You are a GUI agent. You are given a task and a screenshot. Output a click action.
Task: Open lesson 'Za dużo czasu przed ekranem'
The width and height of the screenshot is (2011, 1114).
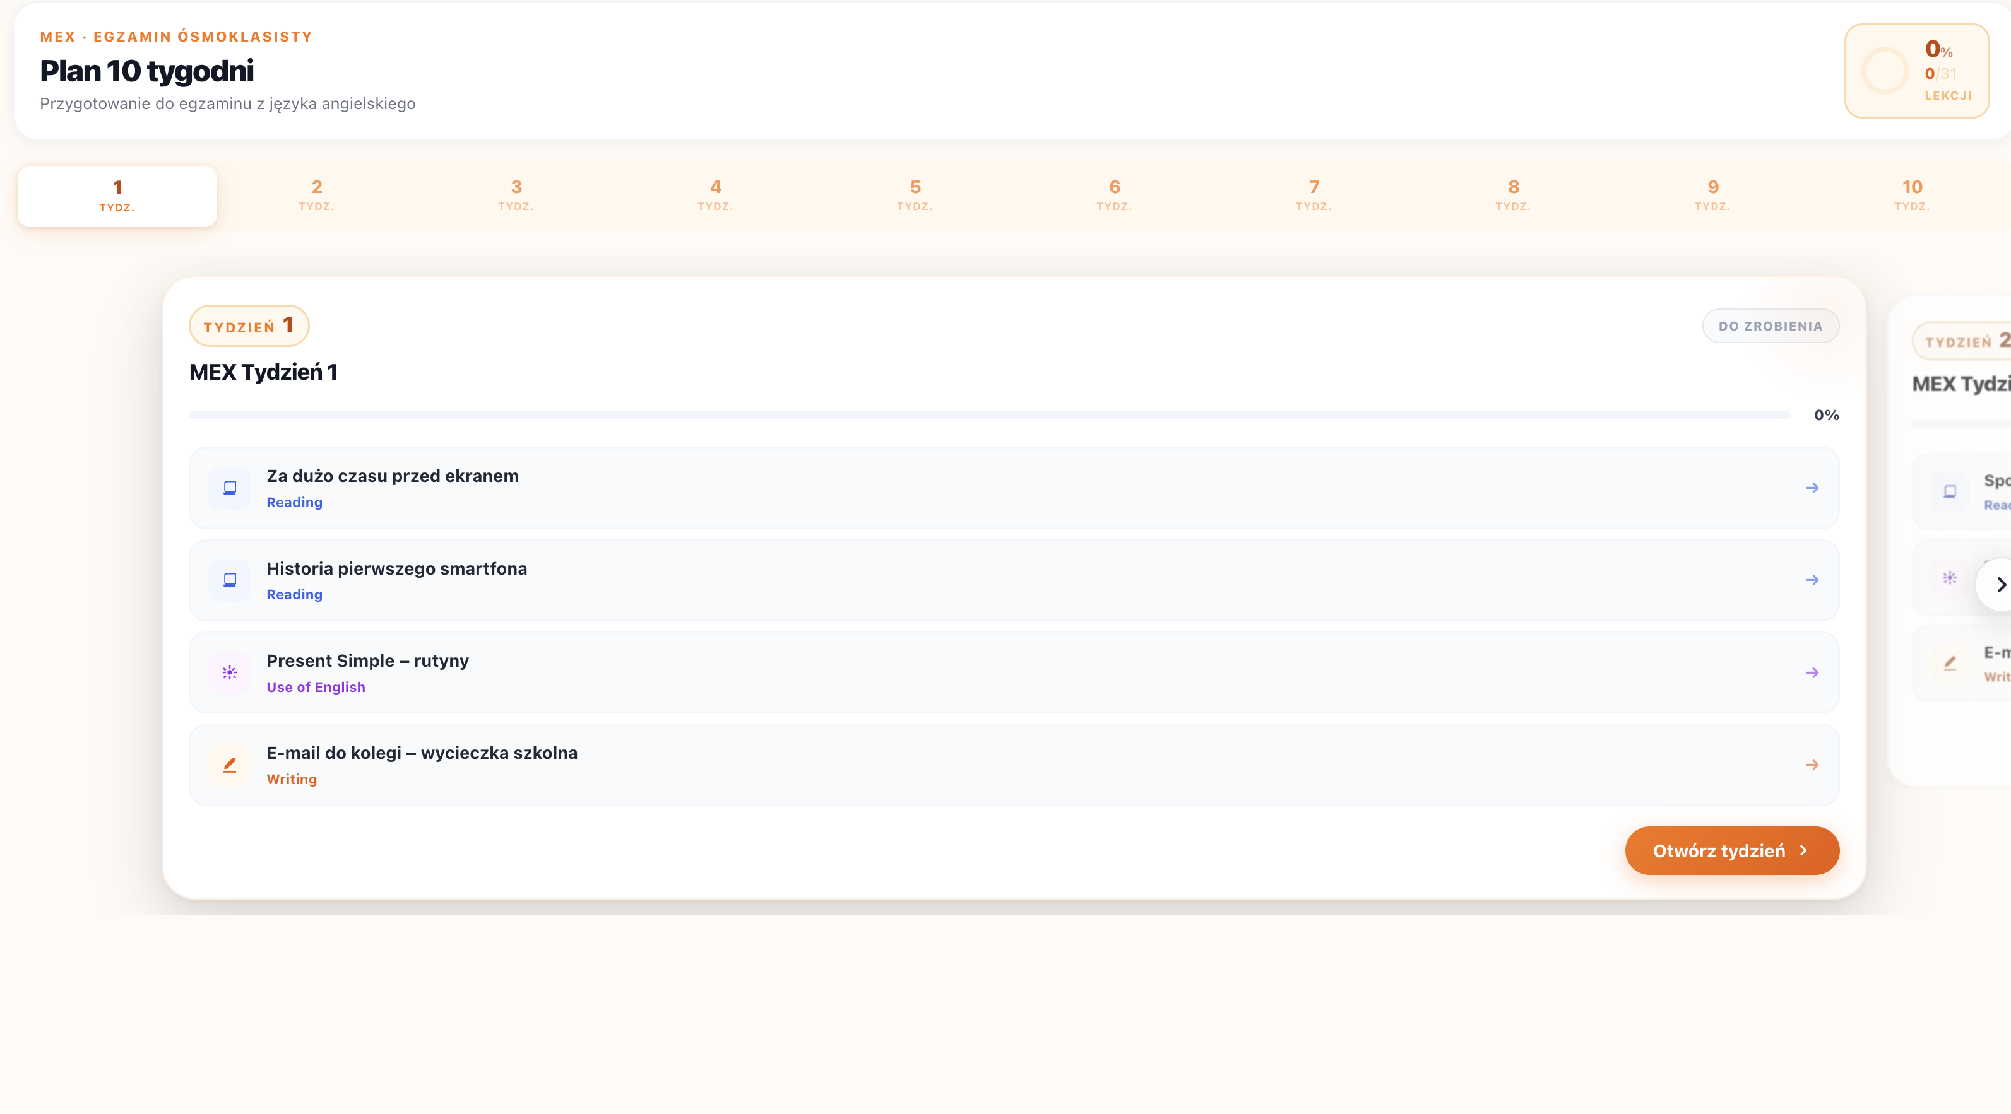tap(1014, 488)
